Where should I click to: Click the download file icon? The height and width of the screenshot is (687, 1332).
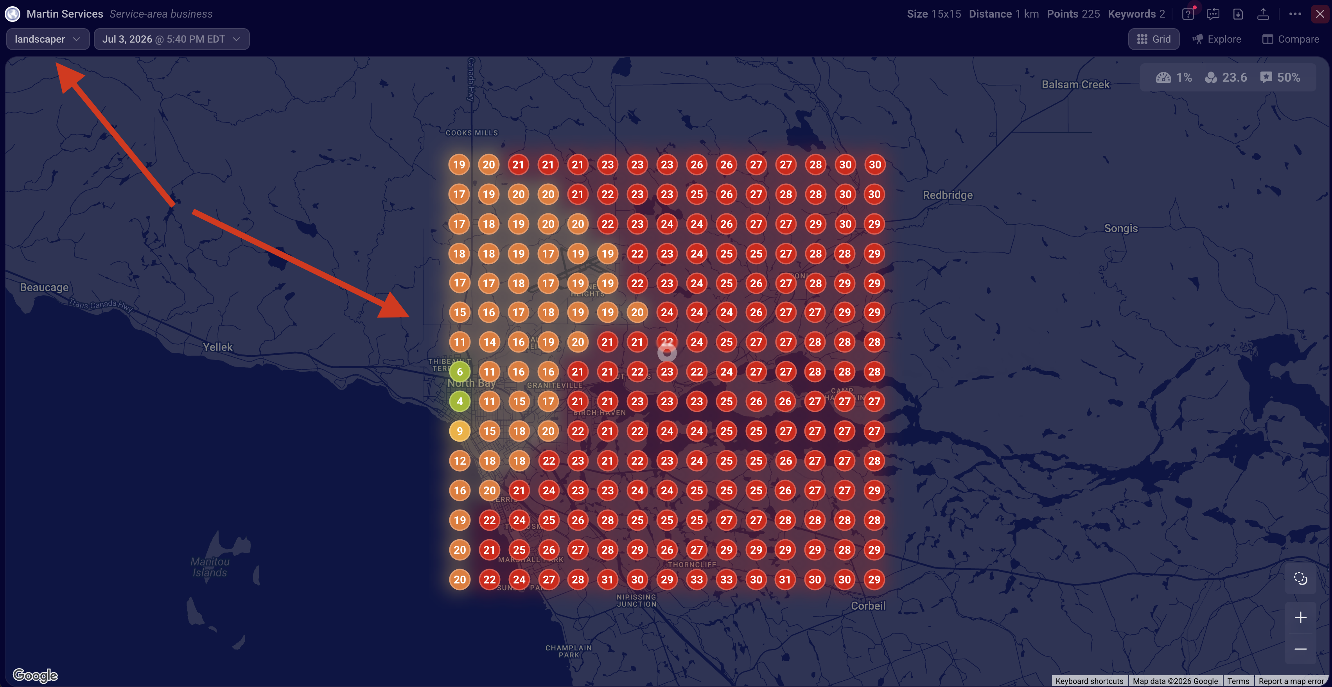[1238, 14]
